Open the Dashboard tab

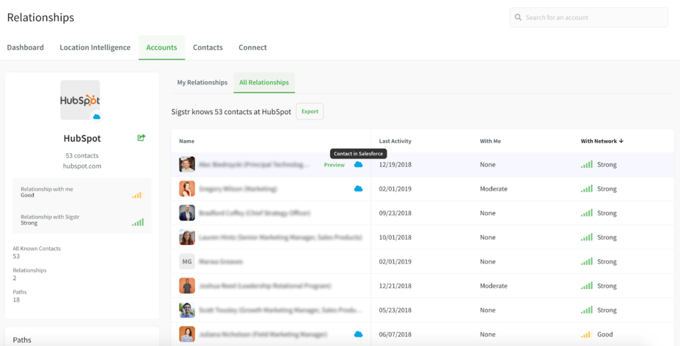pos(25,48)
